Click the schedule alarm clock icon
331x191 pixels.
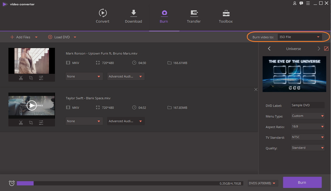(x=12, y=183)
